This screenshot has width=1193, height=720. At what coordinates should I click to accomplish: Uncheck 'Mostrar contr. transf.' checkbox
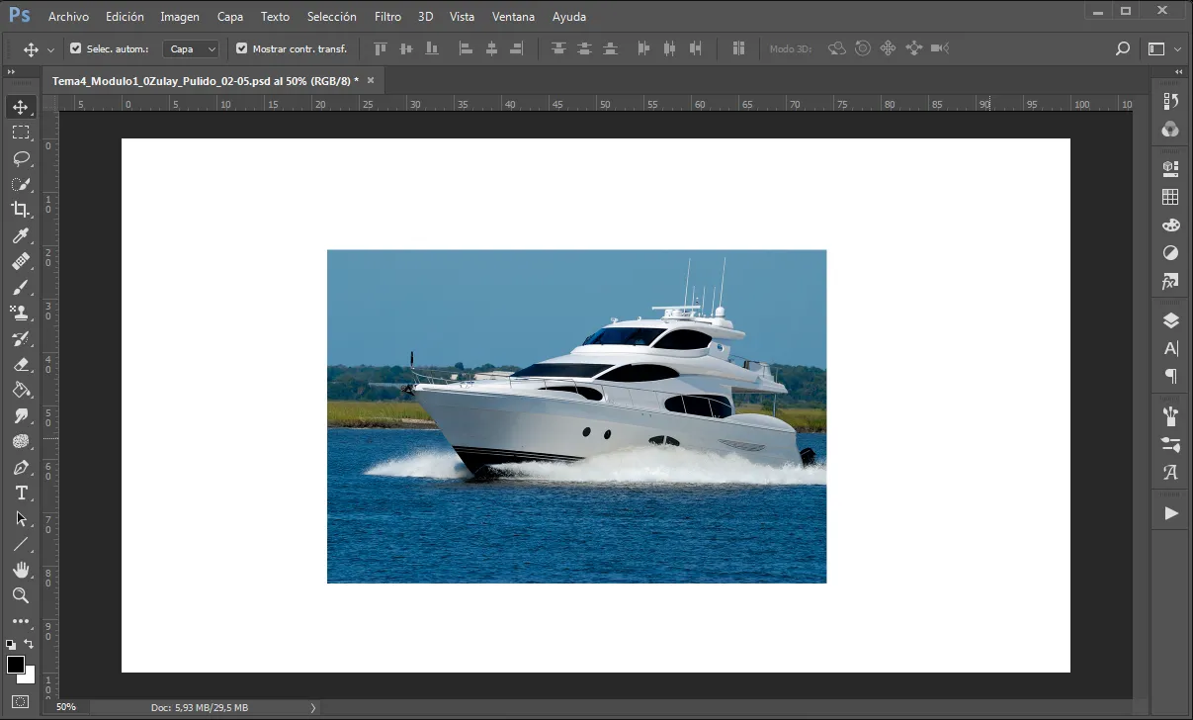241,48
